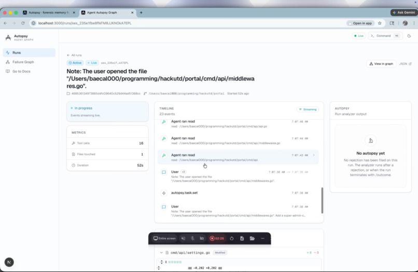Stop the recording at 02:25

pos(217,238)
